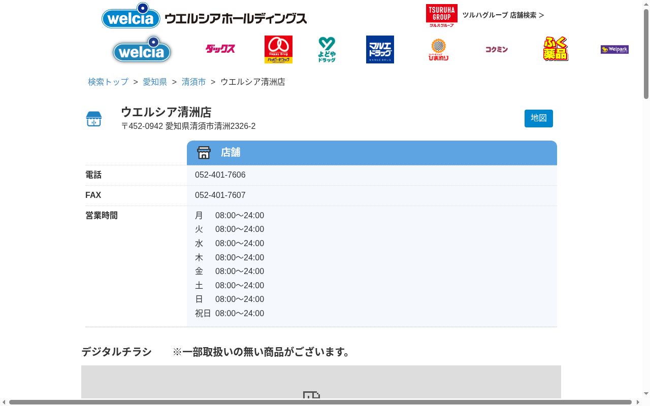Select the 店舗 tab header
Viewport: 650px width, 406px height.
(x=372, y=153)
